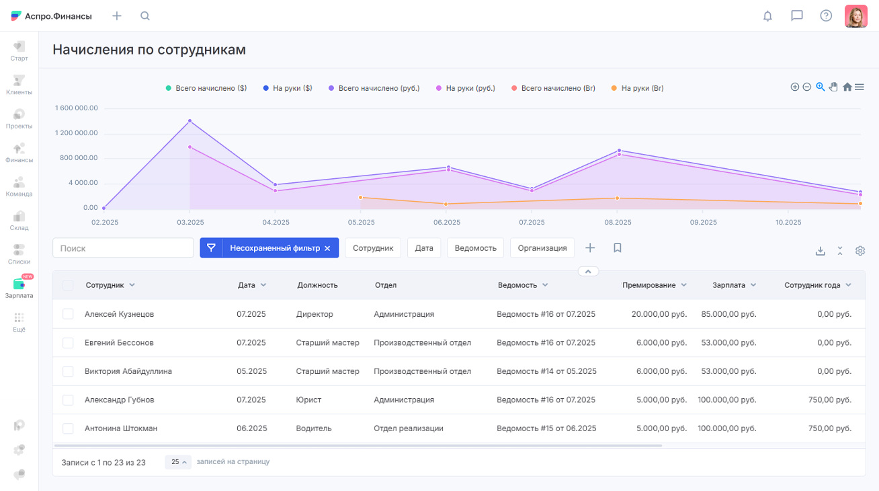Collapse the chart with the chevron-up handle

click(587, 272)
